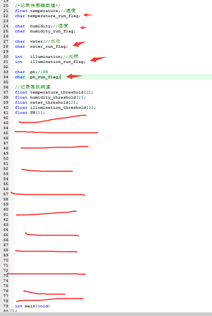Click the //水位 comment

53,41
